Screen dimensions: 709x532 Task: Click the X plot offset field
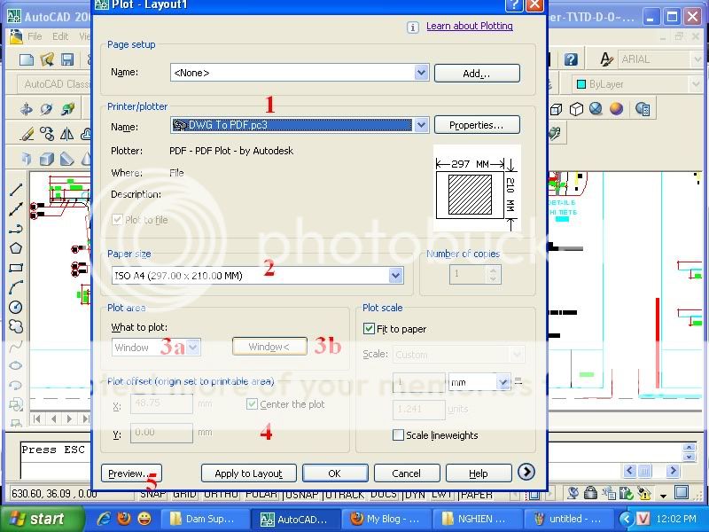point(161,403)
